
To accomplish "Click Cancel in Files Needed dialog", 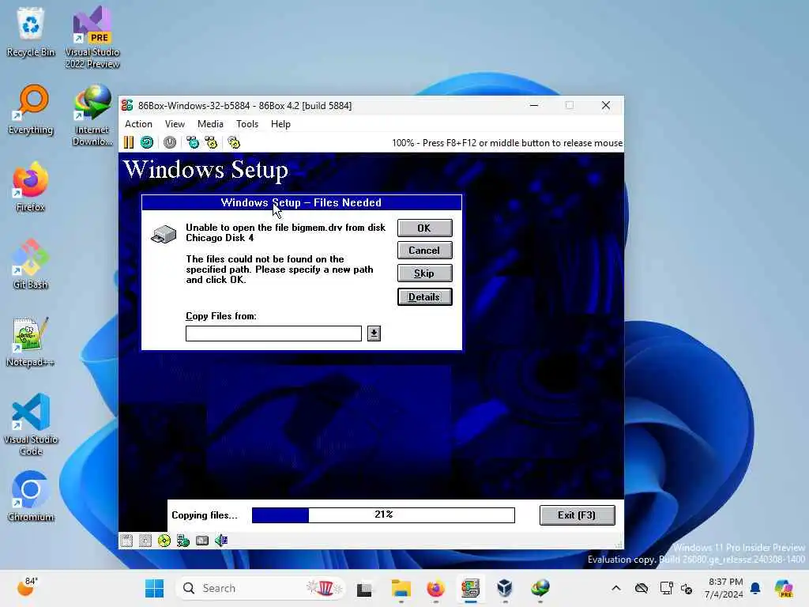I will pyautogui.click(x=424, y=251).
